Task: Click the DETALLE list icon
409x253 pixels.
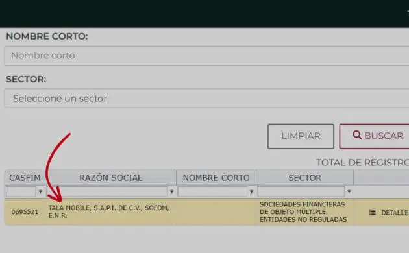Action: point(373,213)
